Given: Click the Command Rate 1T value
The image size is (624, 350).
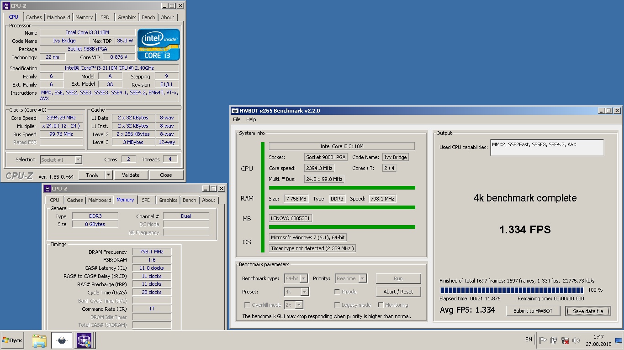Looking at the screenshot, I should point(152,309).
